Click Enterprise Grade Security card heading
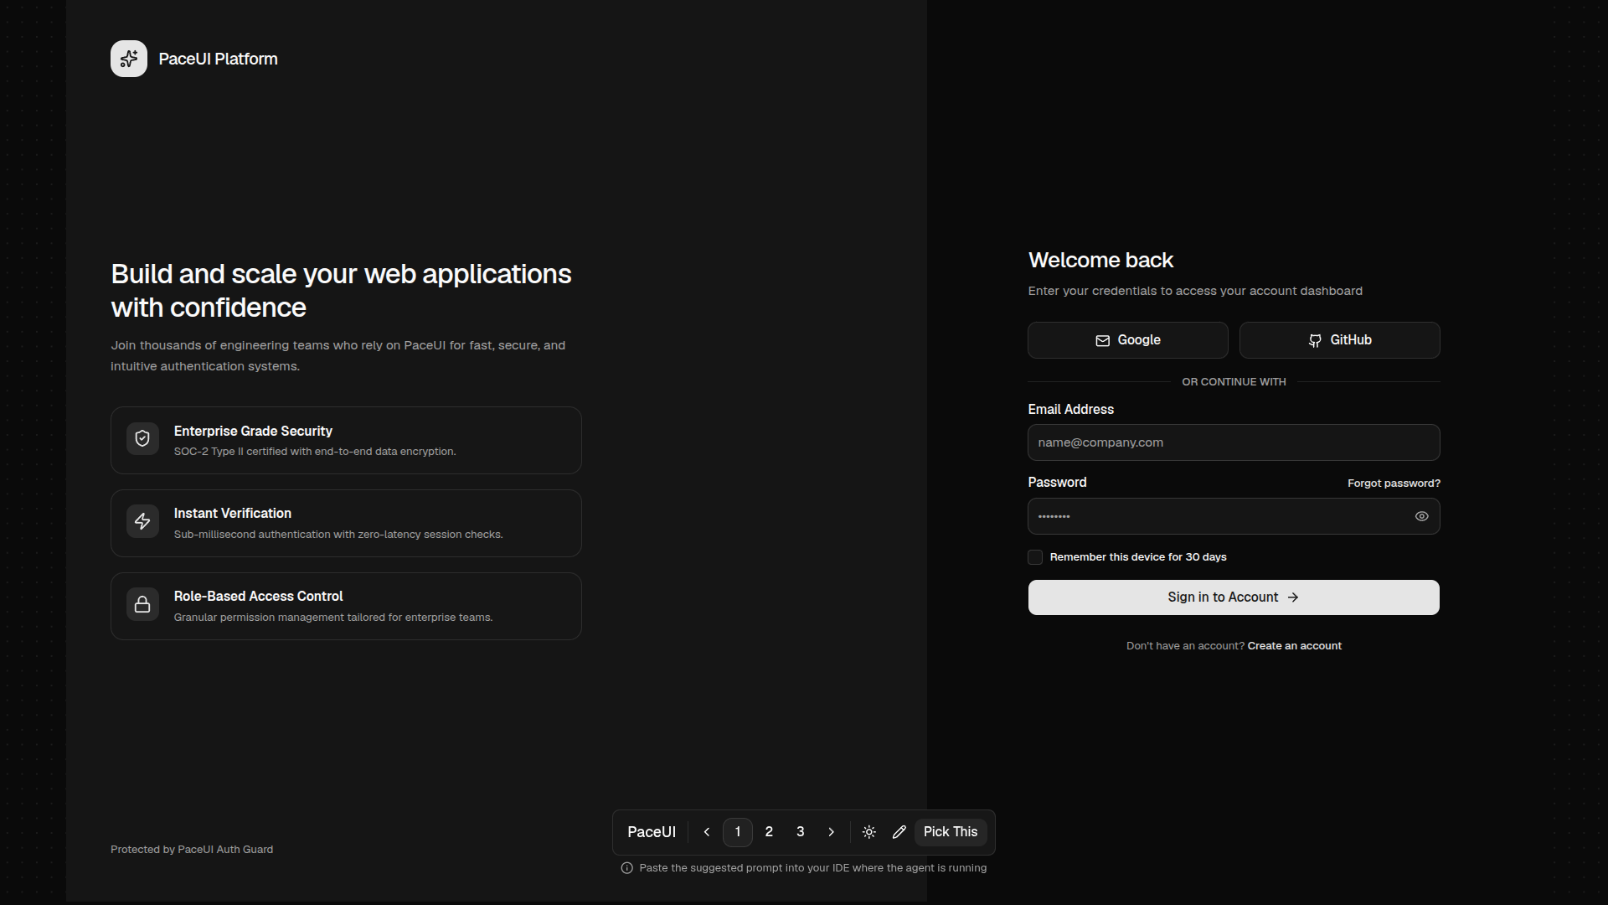Image resolution: width=1608 pixels, height=905 pixels. coord(253,431)
